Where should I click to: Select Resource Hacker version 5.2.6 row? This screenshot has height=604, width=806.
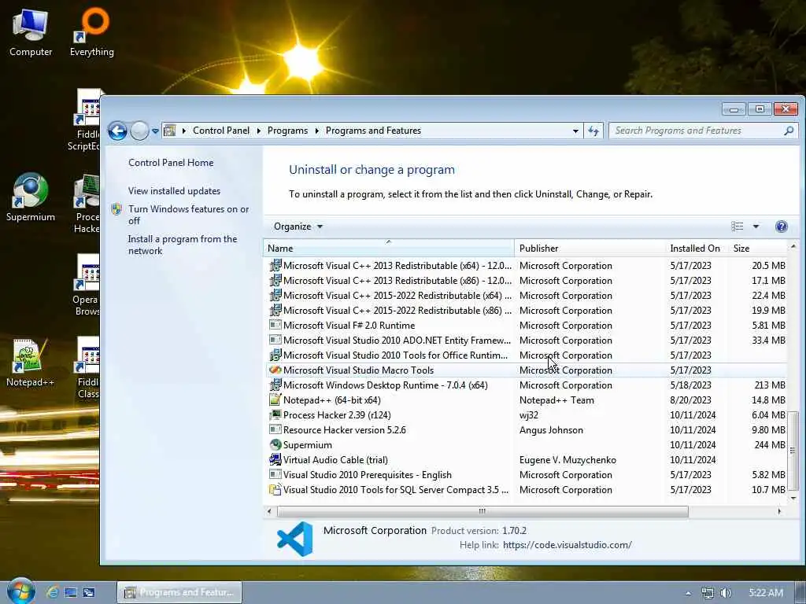tap(527, 430)
